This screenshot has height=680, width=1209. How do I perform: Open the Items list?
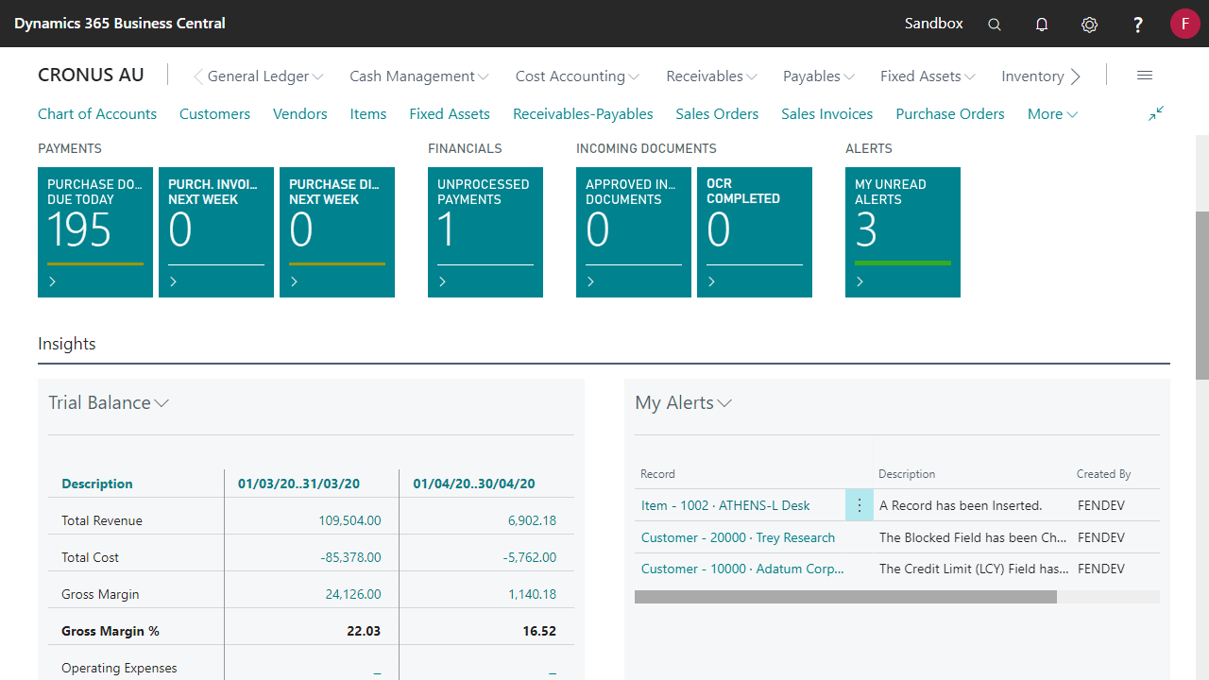point(368,114)
